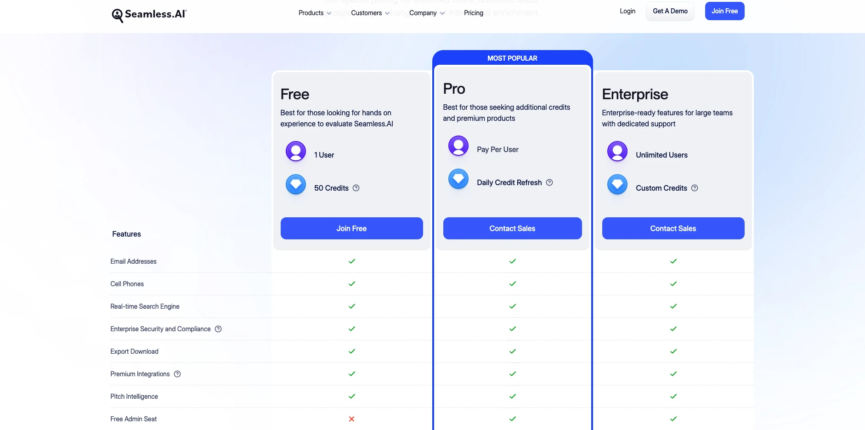The image size is (865, 430).
Task: Click the diamond icon beside 50 Credits
Action: [296, 184]
